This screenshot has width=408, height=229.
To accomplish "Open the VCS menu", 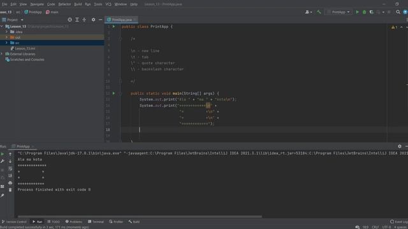I will pyautogui.click(x=108, y=4).
